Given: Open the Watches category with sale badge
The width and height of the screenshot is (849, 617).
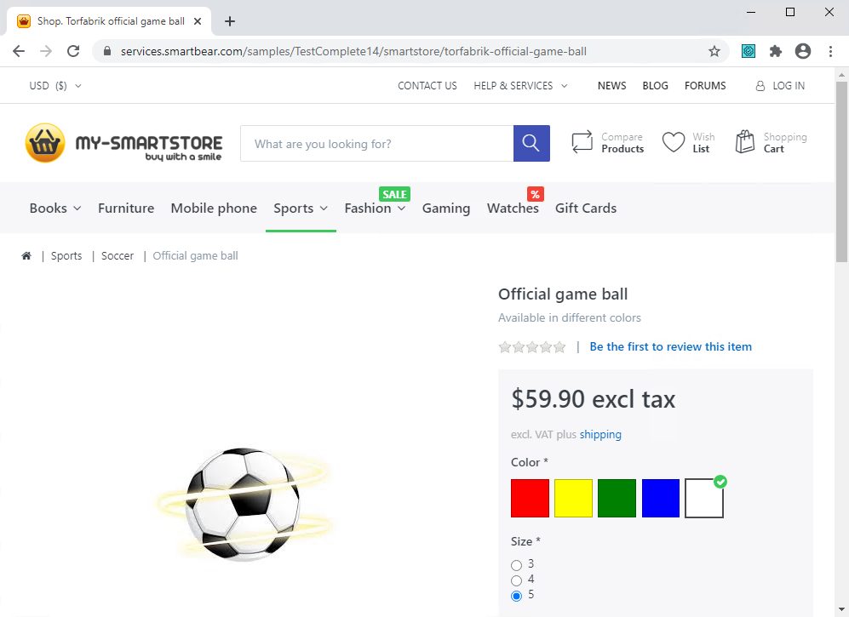Looking at the screenshot, I should (513, 208).
